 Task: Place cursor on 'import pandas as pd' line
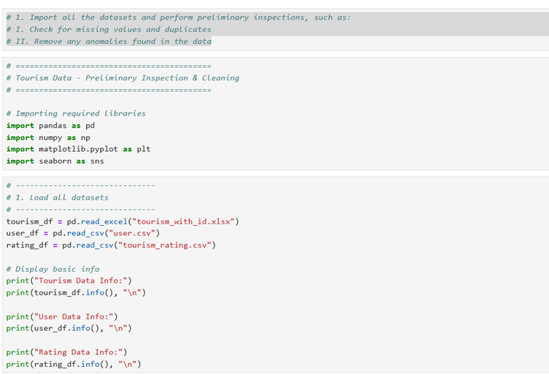coord(50,126)
